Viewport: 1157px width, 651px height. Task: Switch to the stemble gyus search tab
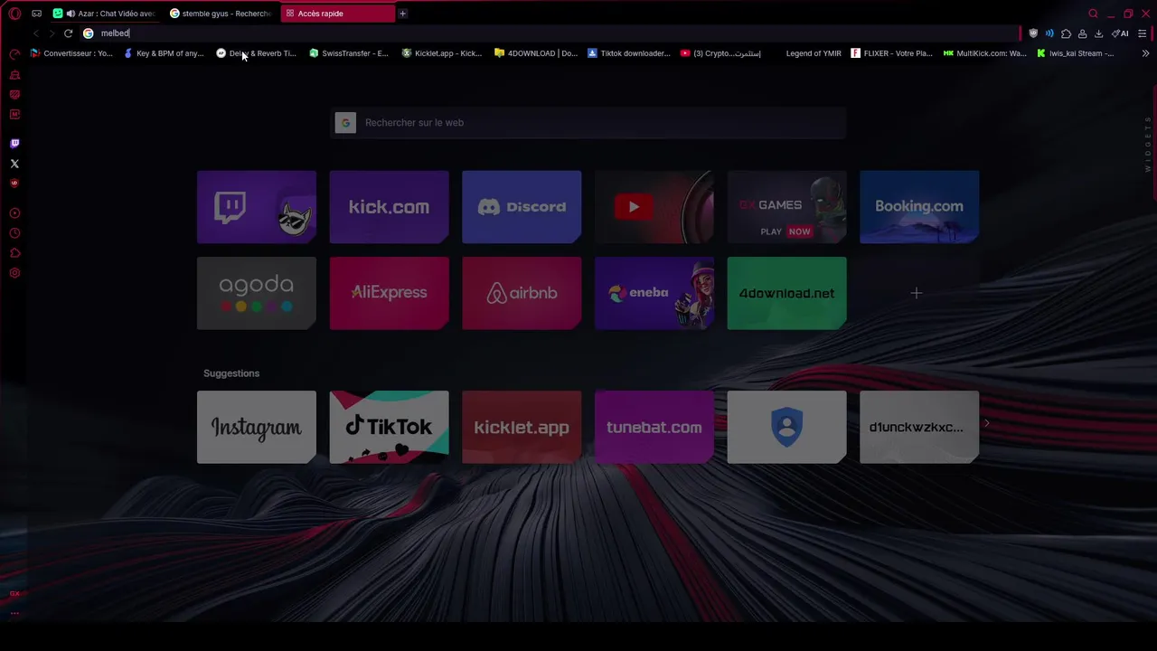(x=221, y=14)
